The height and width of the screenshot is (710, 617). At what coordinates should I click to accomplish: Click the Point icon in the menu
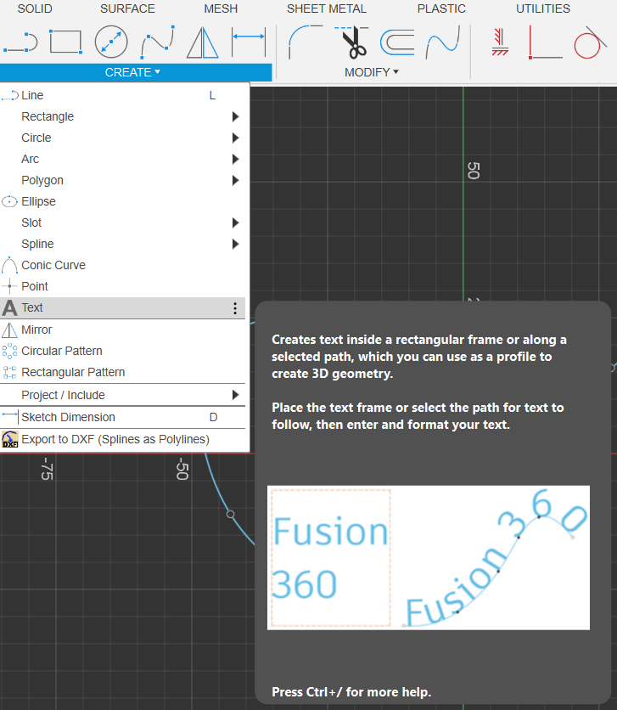click(9, 286)
